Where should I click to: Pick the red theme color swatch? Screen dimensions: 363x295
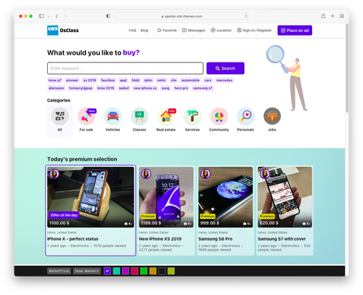[x=135, y=271]
